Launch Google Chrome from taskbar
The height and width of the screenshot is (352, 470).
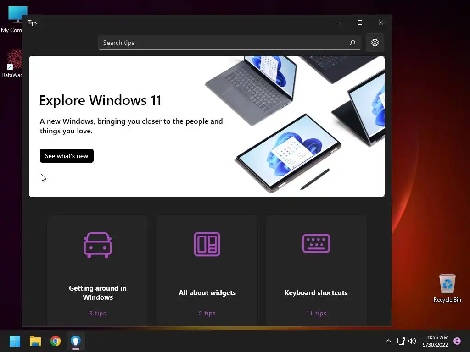[56, 341]
